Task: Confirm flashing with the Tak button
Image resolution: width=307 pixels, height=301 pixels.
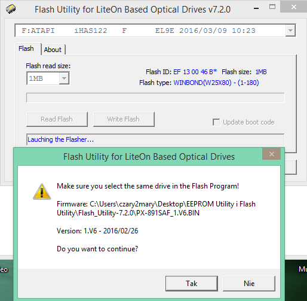Action: click(192, 284)
